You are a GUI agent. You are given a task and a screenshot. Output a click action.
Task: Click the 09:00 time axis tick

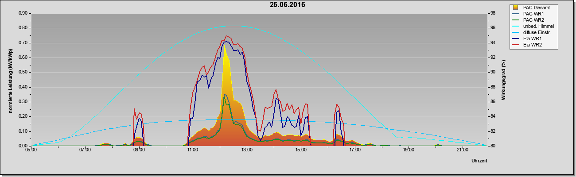[139, 150]
